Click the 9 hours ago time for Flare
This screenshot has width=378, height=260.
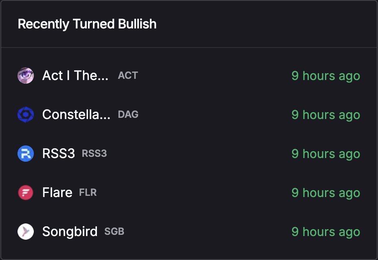point(326,193)
